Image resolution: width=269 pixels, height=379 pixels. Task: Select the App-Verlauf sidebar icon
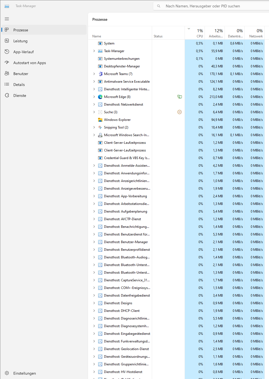(x=7, y=52)
